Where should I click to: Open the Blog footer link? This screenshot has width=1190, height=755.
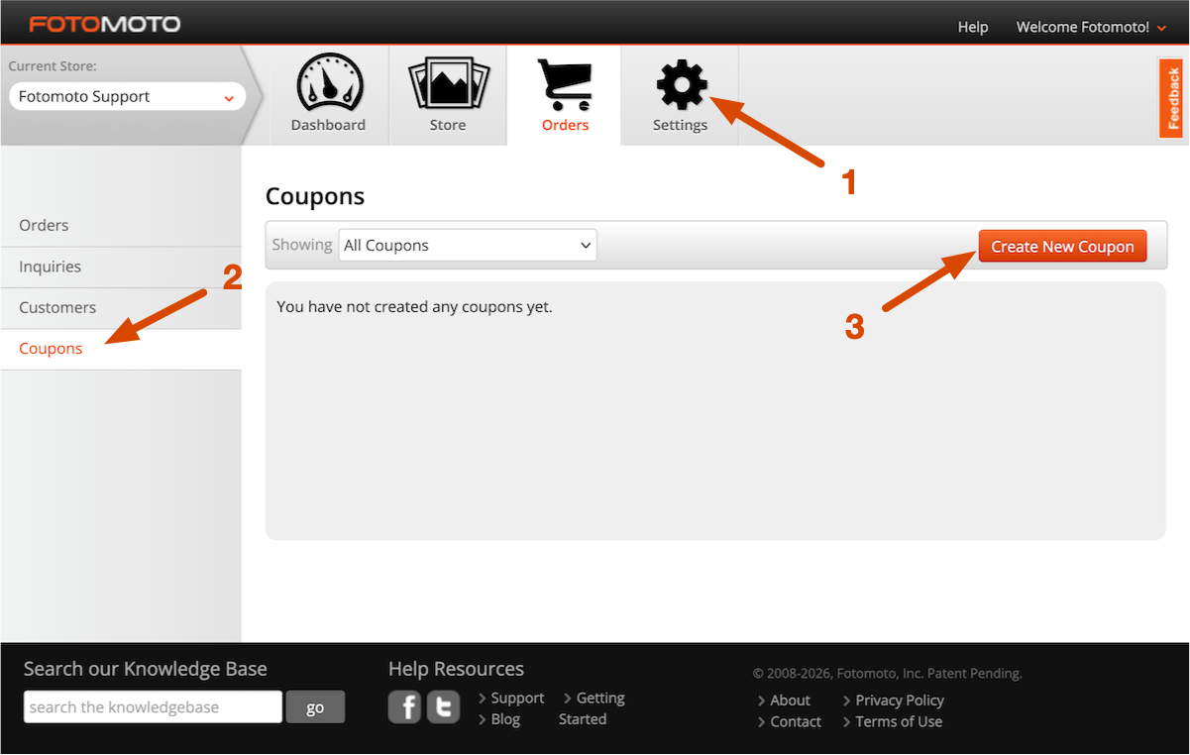505,719
